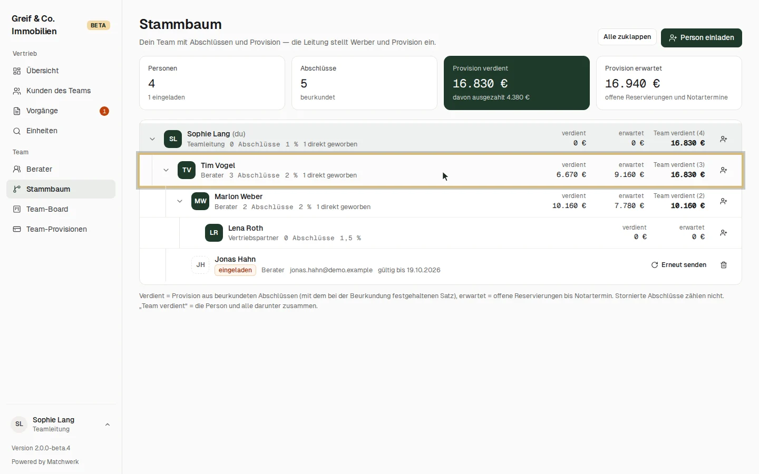759x474 pixels.
Task: Click add-person icon in Marlon Weber row
Action: 724,201
